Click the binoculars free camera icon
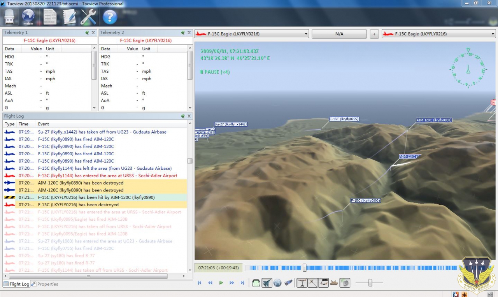 (x=288, y=283)
